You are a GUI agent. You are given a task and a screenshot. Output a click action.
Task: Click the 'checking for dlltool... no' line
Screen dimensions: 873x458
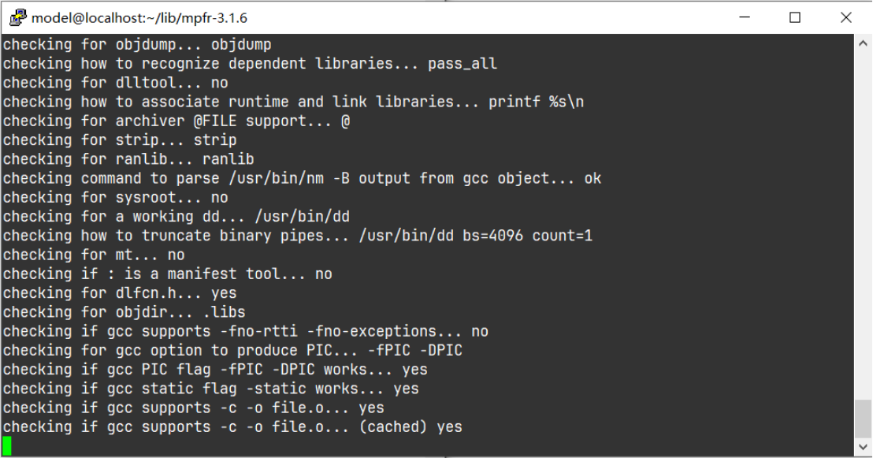point(116,83)
